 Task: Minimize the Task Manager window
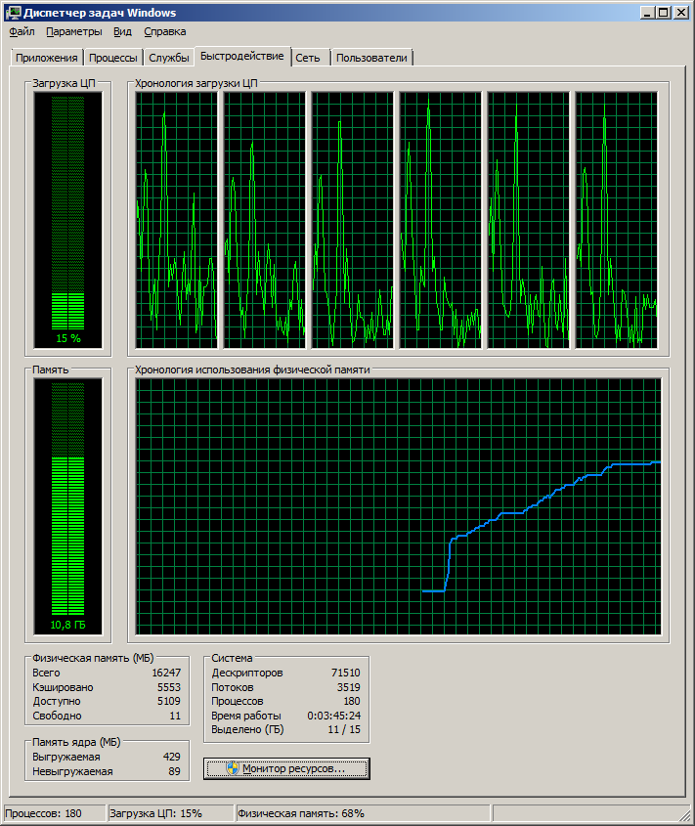click(x=648, y=12)
